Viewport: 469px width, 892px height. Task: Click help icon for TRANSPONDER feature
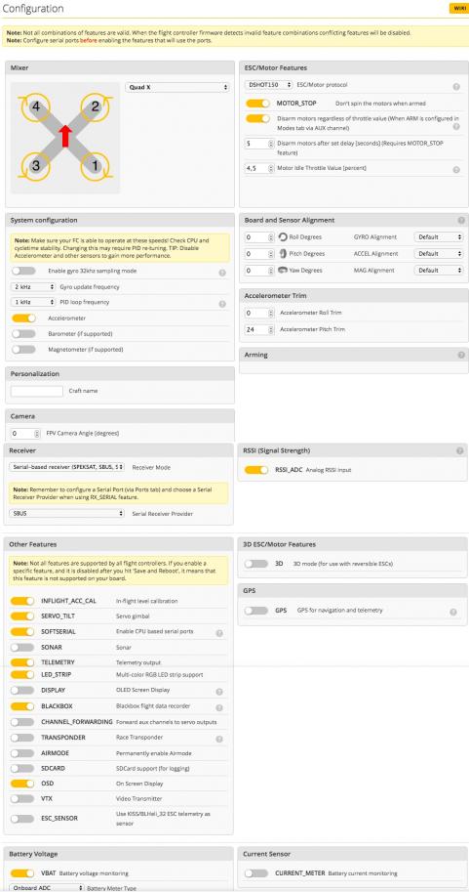coord(219,739)
